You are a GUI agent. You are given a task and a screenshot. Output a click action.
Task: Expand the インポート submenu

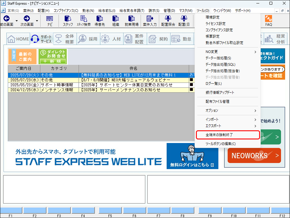click(x=227, y=120)
